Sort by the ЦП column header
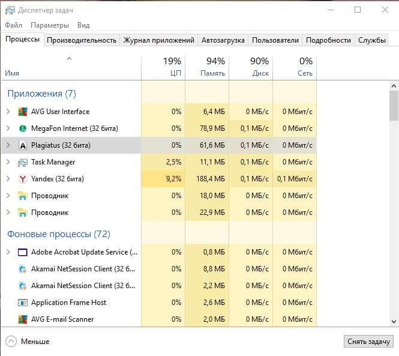The width and height of the screenshot is (399, 356). pyautogui.click(x=163, y=68)
